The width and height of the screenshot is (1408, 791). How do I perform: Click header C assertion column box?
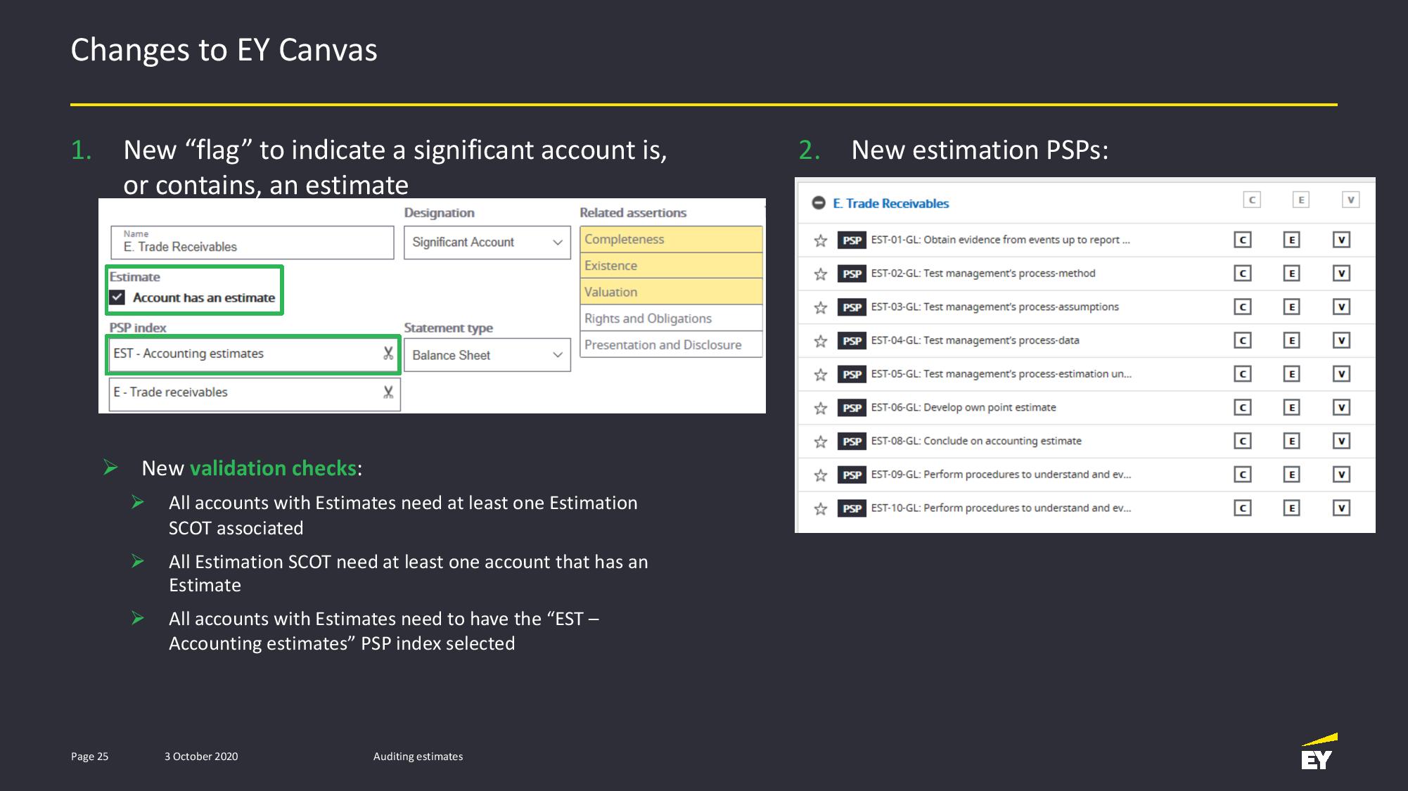(x=1252, y=200)
